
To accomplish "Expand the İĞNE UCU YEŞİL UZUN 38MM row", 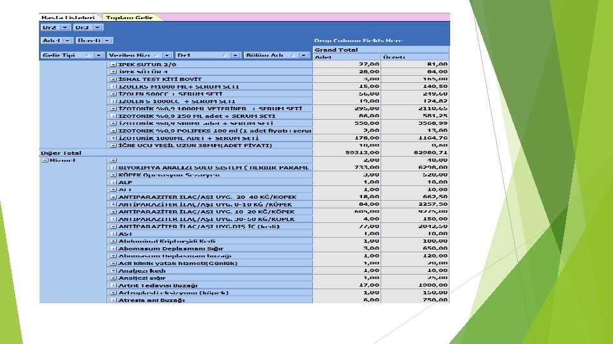I will point(113,145).
